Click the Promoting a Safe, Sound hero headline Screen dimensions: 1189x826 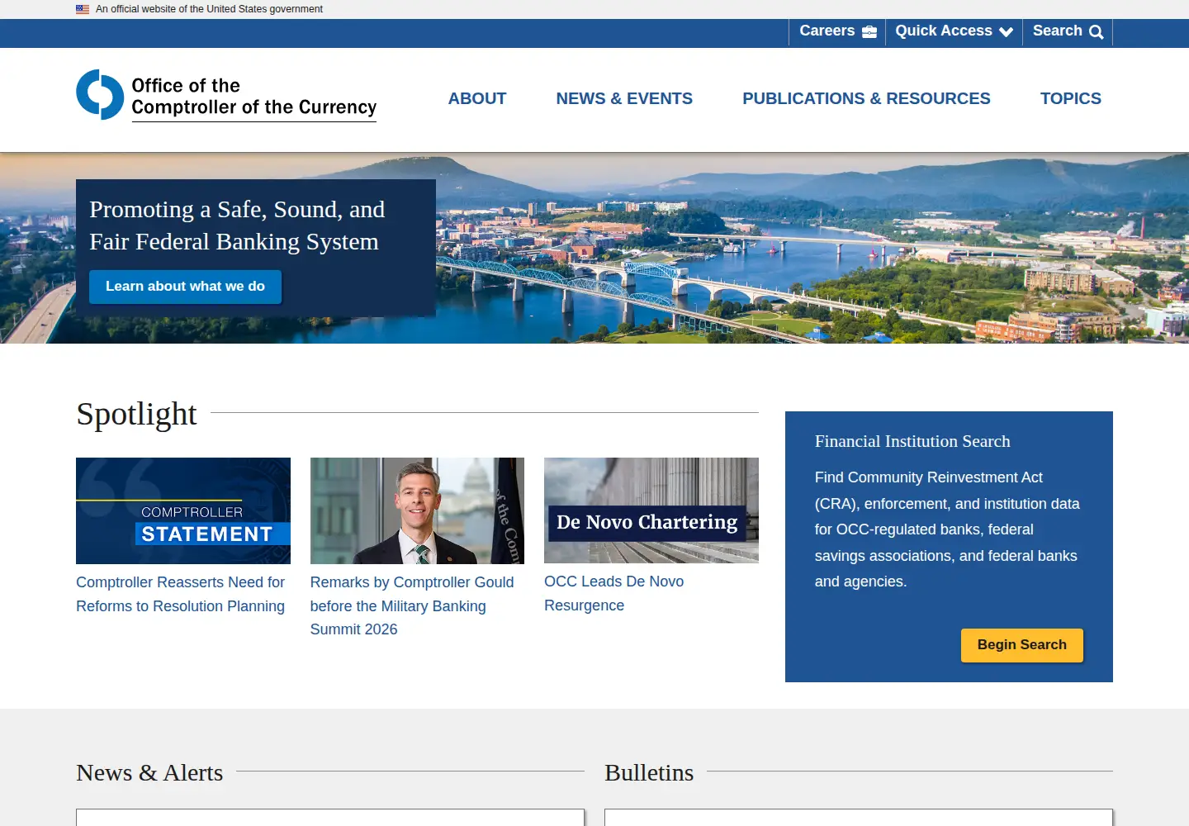[x=237, y=225]
